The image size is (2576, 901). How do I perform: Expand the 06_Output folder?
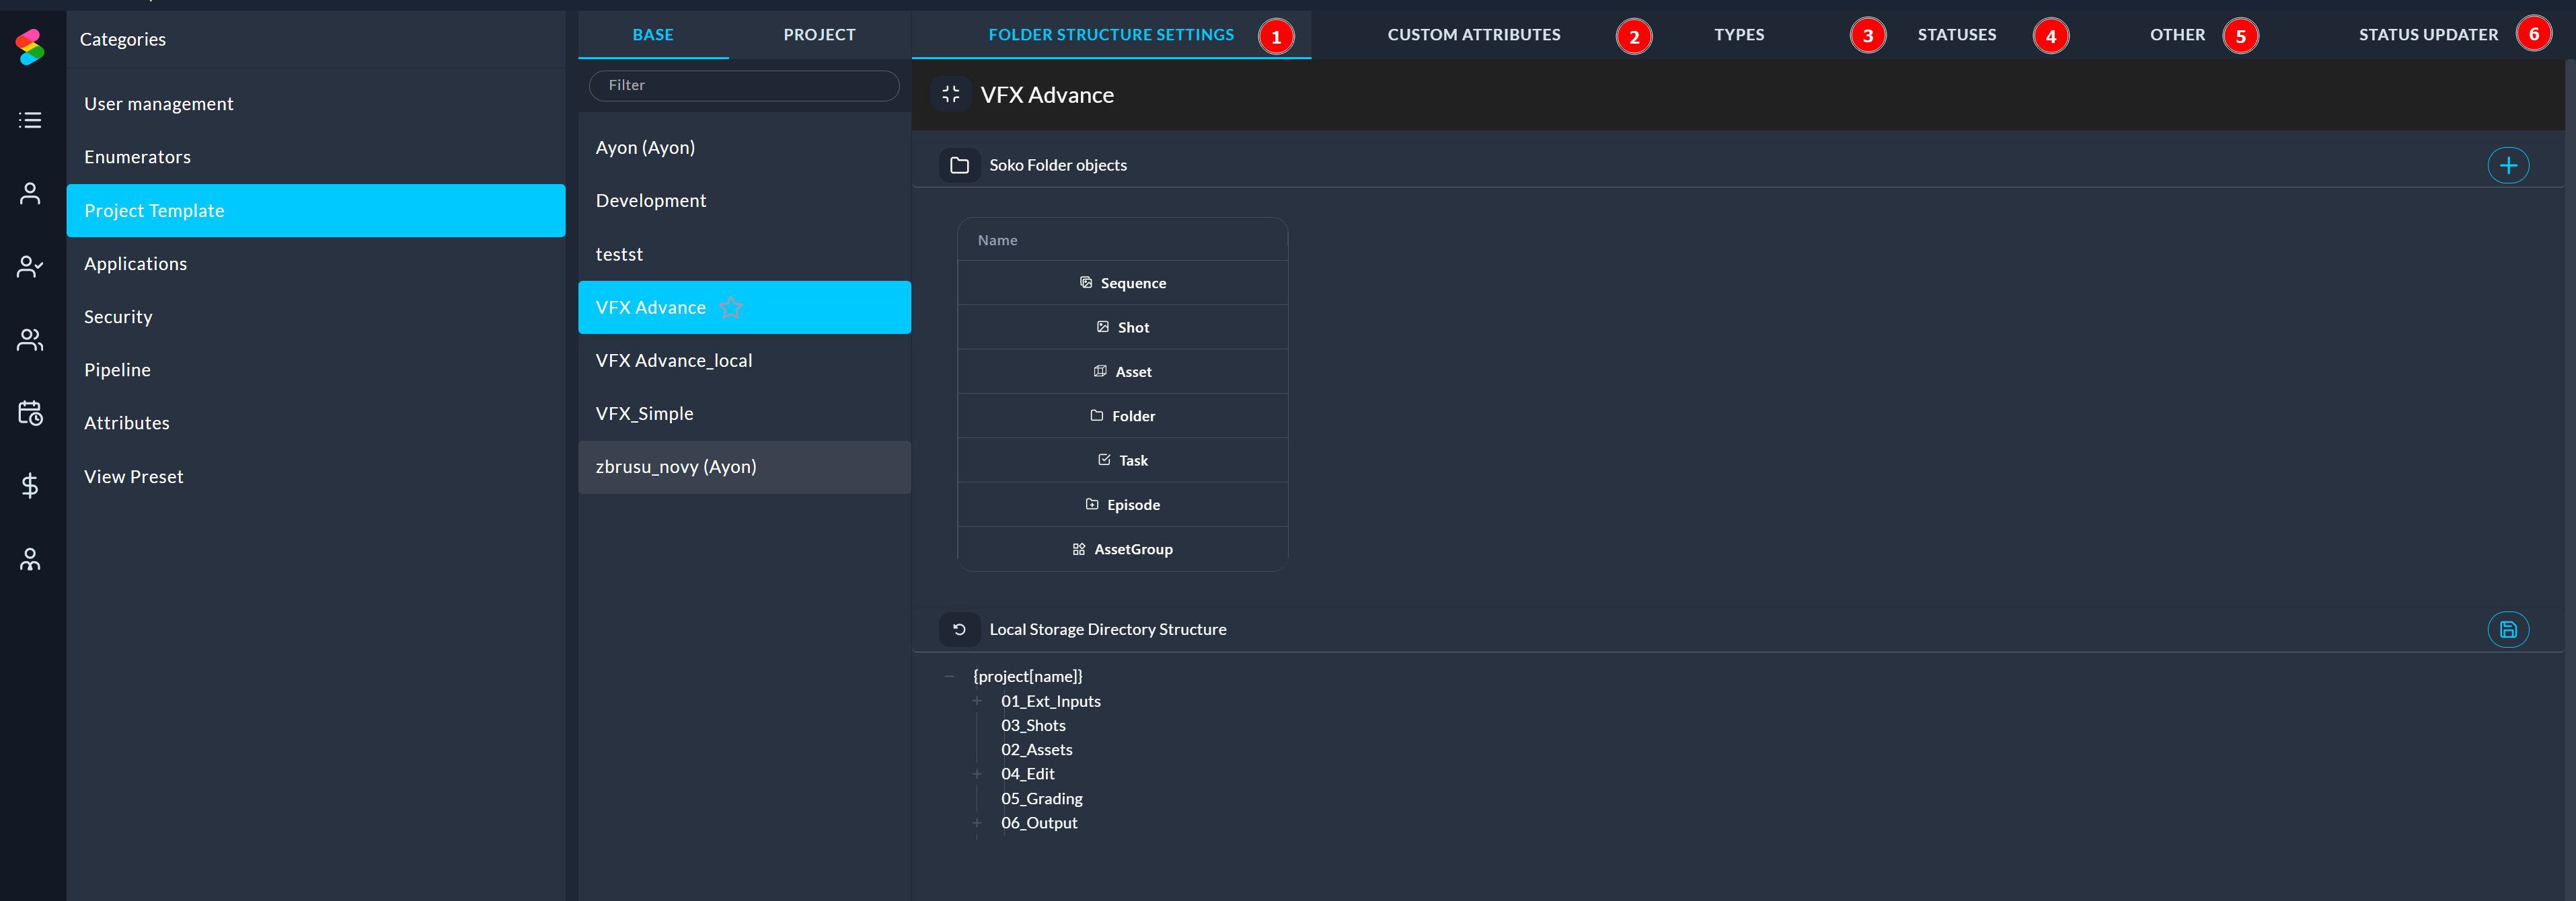click(977, 823)
